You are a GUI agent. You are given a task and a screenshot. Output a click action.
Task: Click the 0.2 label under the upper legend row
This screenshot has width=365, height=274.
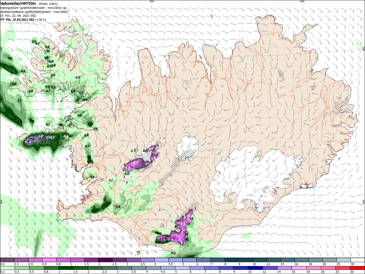tap(2, 264)
